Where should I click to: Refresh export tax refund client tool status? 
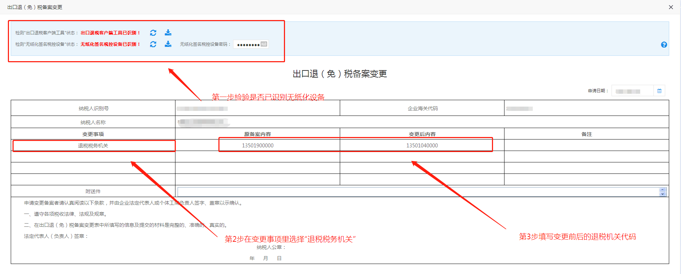coord(153,33)
